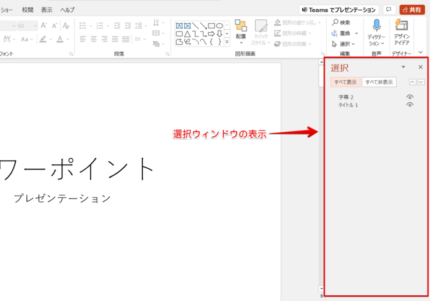Click the 共有 (Share) button

[412, 10]
